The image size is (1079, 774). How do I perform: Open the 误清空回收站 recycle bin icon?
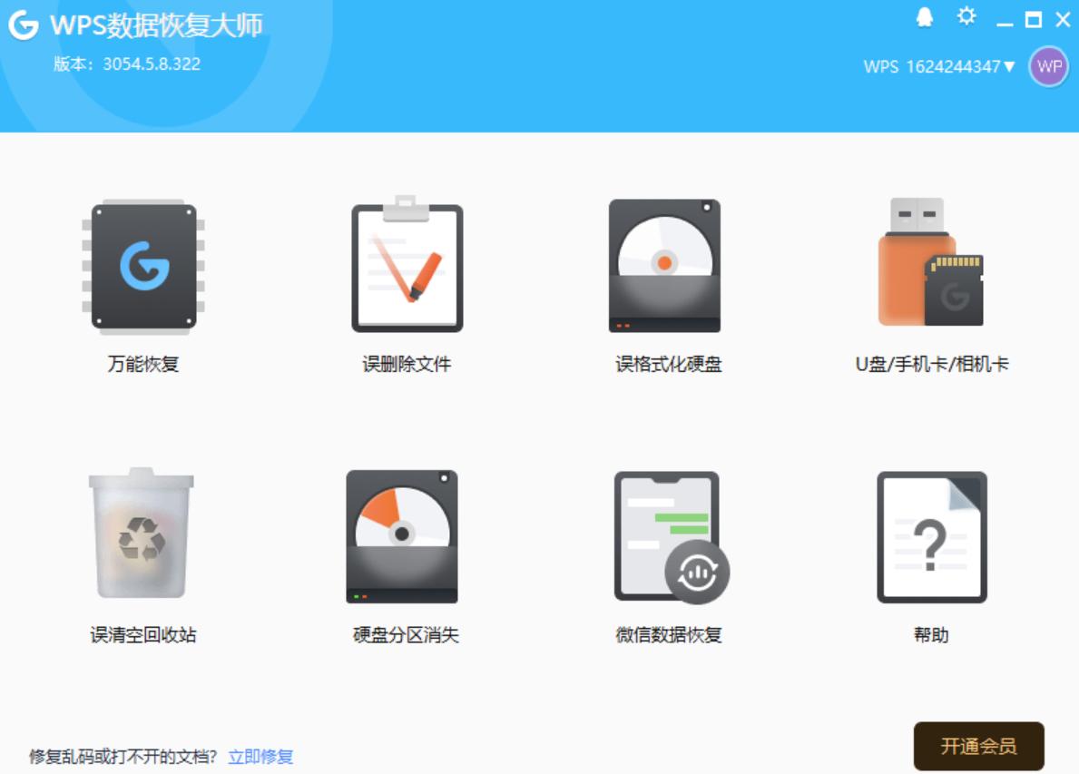click(x=141, y=534)
